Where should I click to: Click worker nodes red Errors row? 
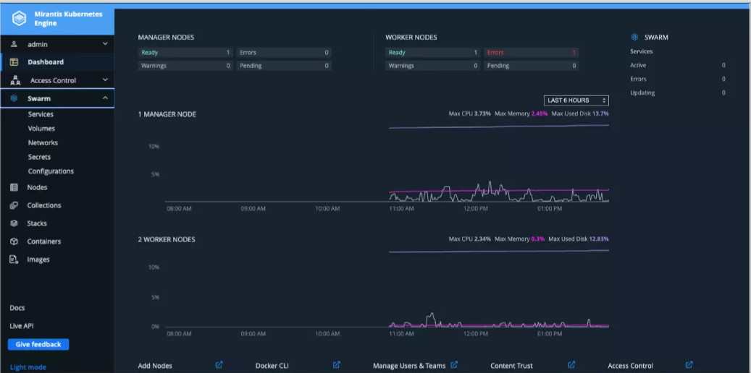(531, 53)
